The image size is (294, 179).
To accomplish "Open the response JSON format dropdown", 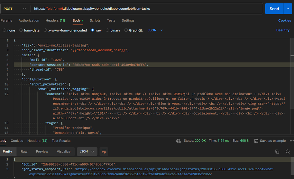I will click(86, 151).
